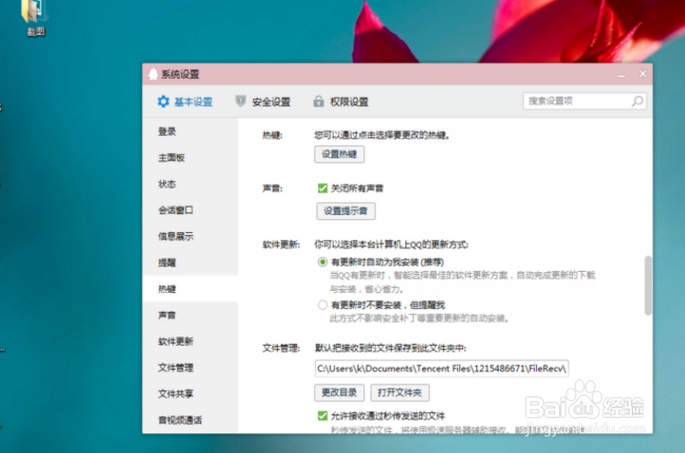Switch to the 权限设置 tab
Screen dimensions: 685x453
point(341,101)
